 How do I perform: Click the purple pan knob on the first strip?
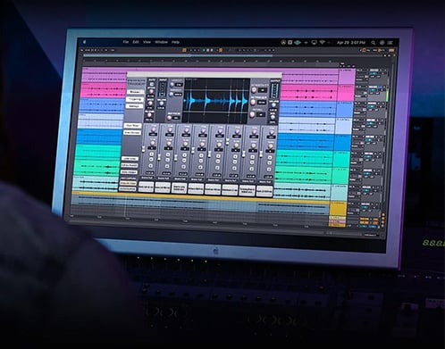(x=154, y=129)
